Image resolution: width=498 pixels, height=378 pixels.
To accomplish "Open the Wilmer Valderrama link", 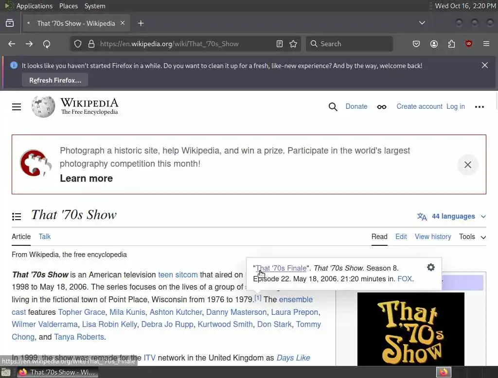I will [45, 324].
